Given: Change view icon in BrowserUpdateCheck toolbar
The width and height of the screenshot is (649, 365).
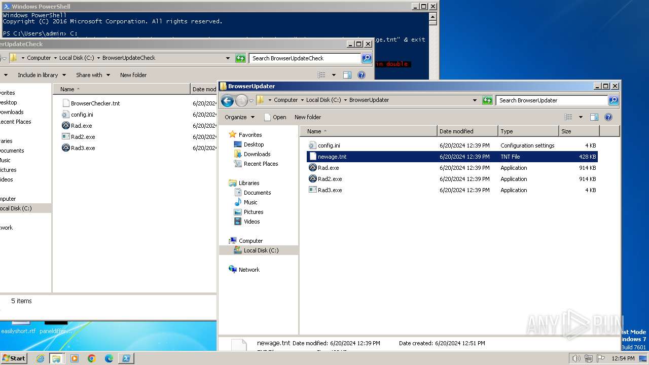Looking at the screenshot, I should point(321,75).
